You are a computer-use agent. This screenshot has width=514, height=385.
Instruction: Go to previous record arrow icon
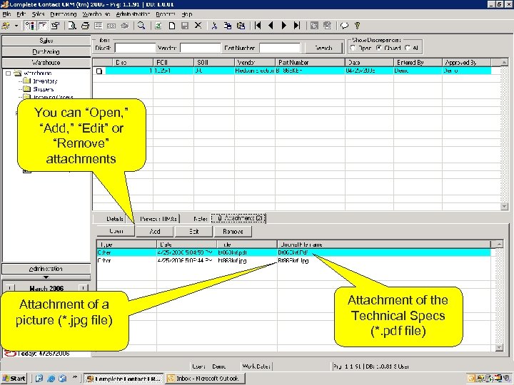[271, 26]
